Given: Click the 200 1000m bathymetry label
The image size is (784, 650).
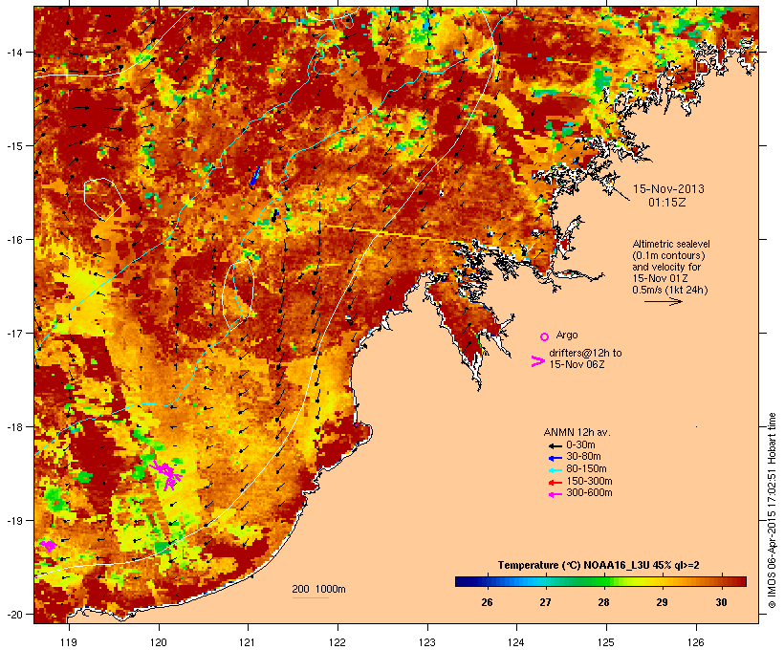Looking at the screenshot, I should (318, 589).
